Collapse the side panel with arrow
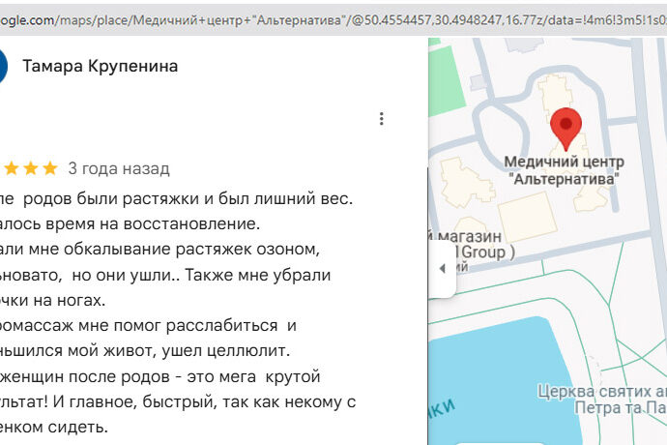The height and width of the screenshot is (445, 667). point(442,268)
